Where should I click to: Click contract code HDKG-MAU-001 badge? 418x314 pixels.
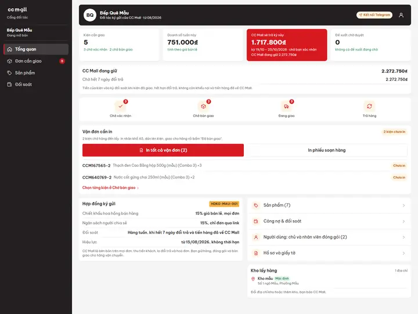[x=224, y=204]
